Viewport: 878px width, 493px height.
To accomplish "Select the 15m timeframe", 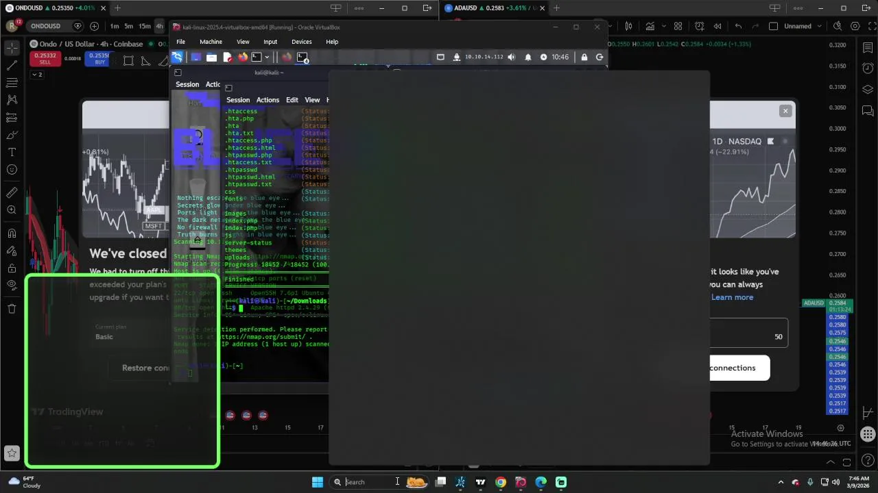I will click(145, 26).
